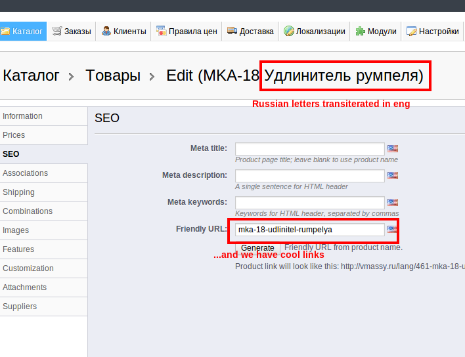Click hint 'A single sentence for HTML header'
This screenshot has height=357, width=465.
click(x=291, y=186)
